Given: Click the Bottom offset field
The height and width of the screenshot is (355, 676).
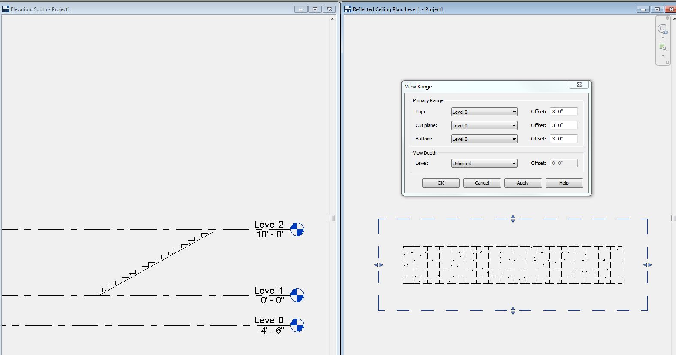Looking at the screenshot, I should (x=564, y=139).
